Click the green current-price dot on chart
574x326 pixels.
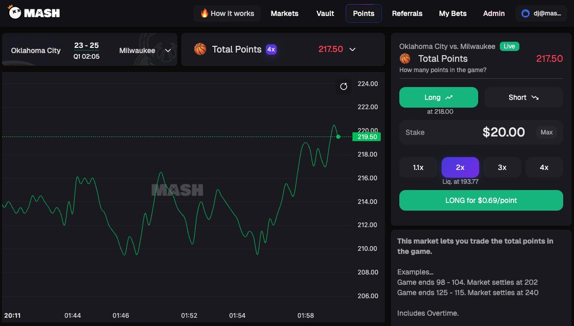(338, 137)
